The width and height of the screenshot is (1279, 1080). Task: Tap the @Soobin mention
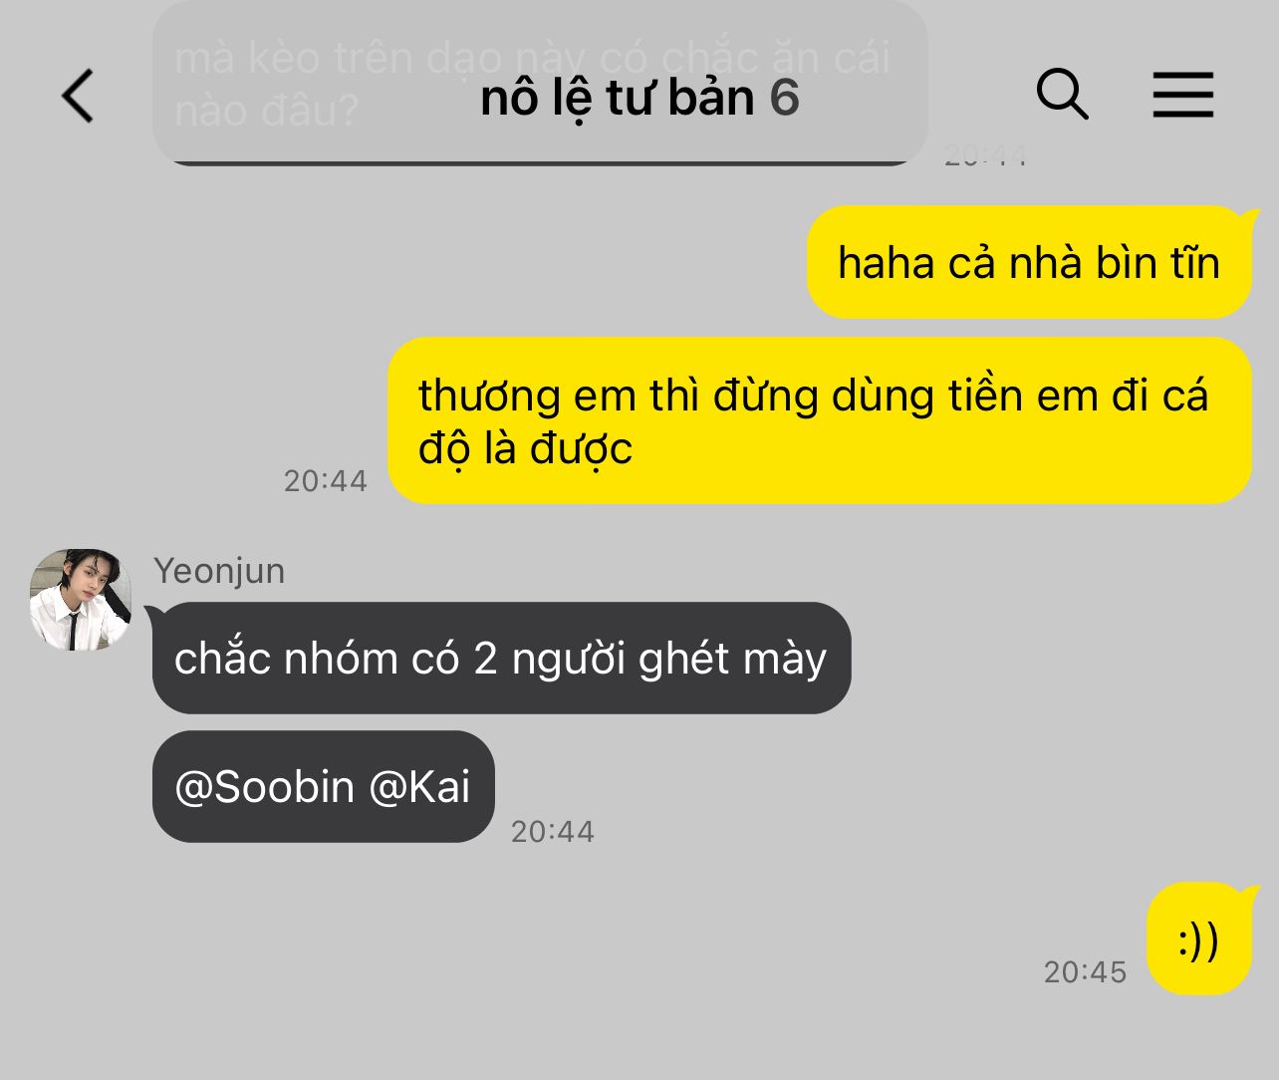[265, 787]
